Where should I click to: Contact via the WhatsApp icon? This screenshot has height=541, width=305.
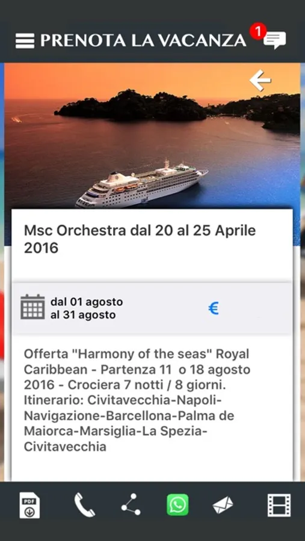[x=177, y=505]
